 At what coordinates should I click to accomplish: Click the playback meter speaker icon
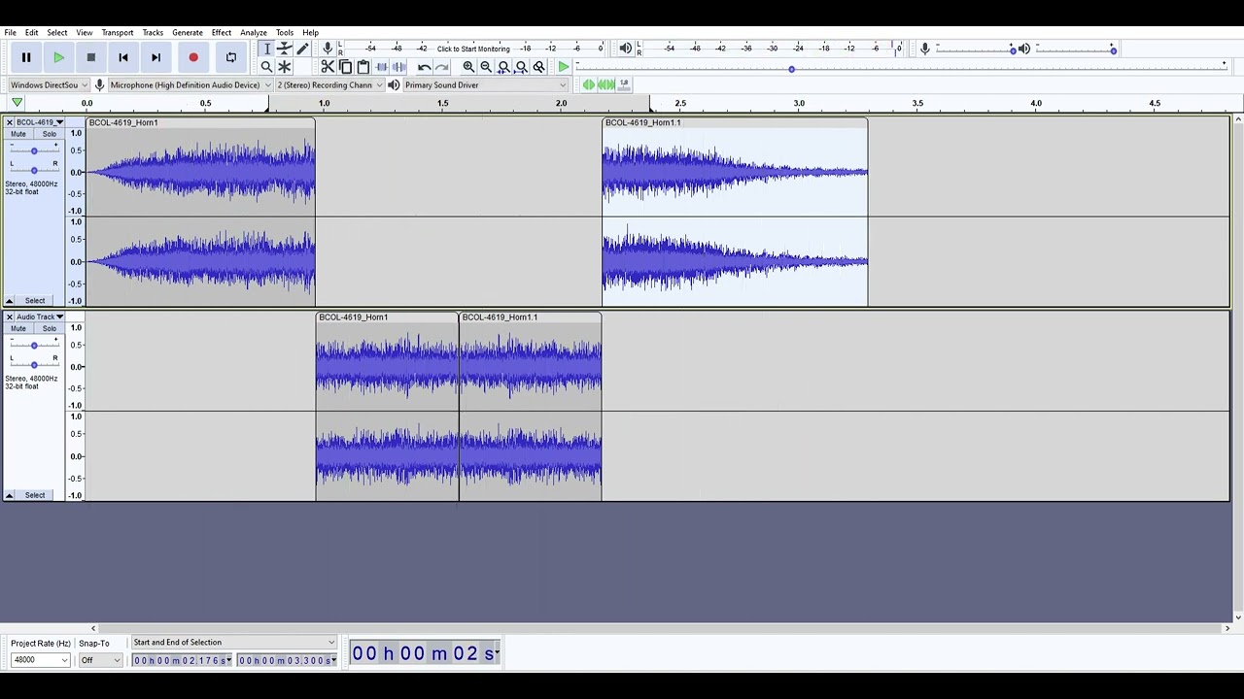click(626, 49)
